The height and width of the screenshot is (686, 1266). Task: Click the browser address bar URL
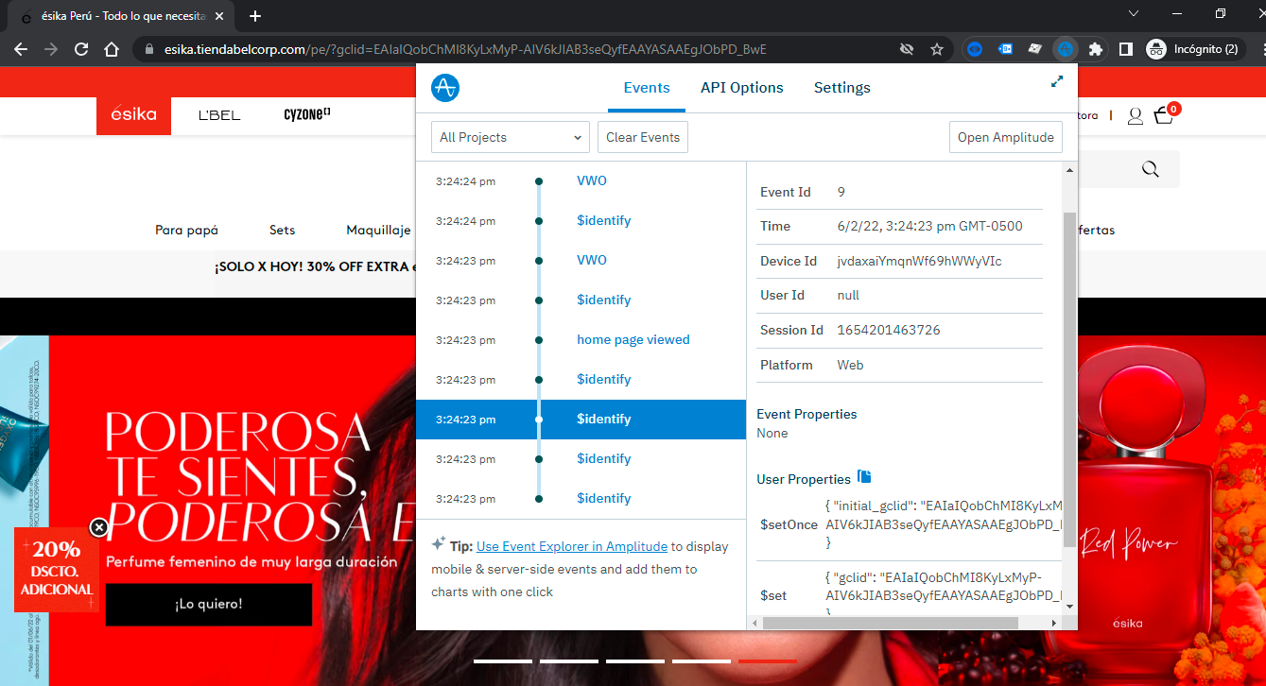[465, 49]
